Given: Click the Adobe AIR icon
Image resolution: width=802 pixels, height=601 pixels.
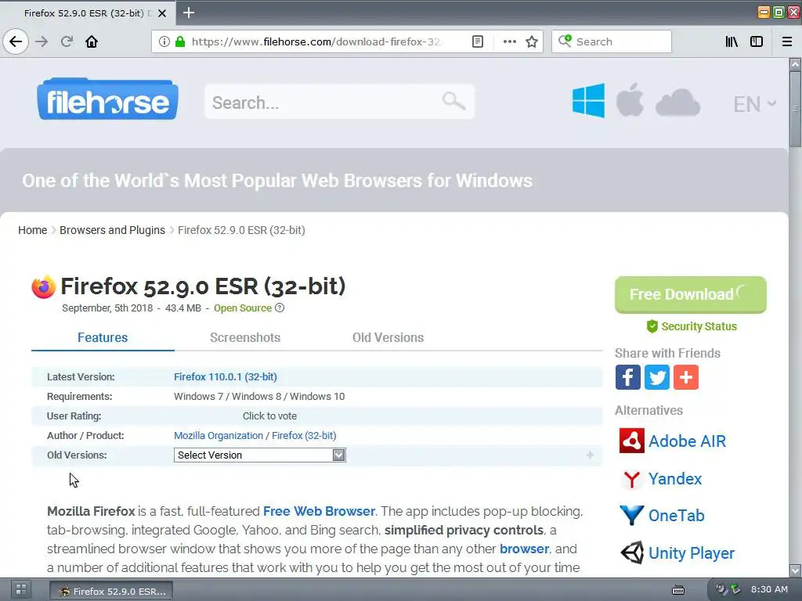Looking at the screenshot, I should click(632, 441).
